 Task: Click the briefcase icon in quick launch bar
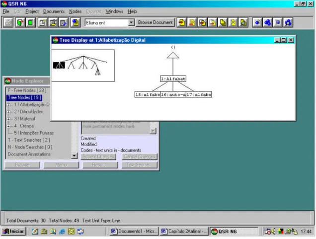(44, 232)
